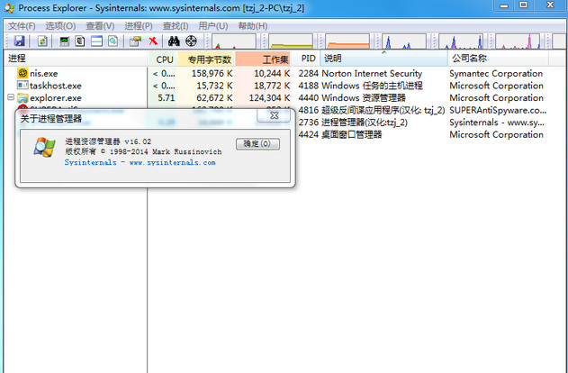The image size is (568, 373).
Task: Sort by the 工作集 column header
Action: pyautogui.click(x=264, y=59)
